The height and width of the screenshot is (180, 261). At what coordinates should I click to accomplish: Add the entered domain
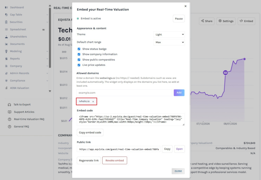point(179,93)
